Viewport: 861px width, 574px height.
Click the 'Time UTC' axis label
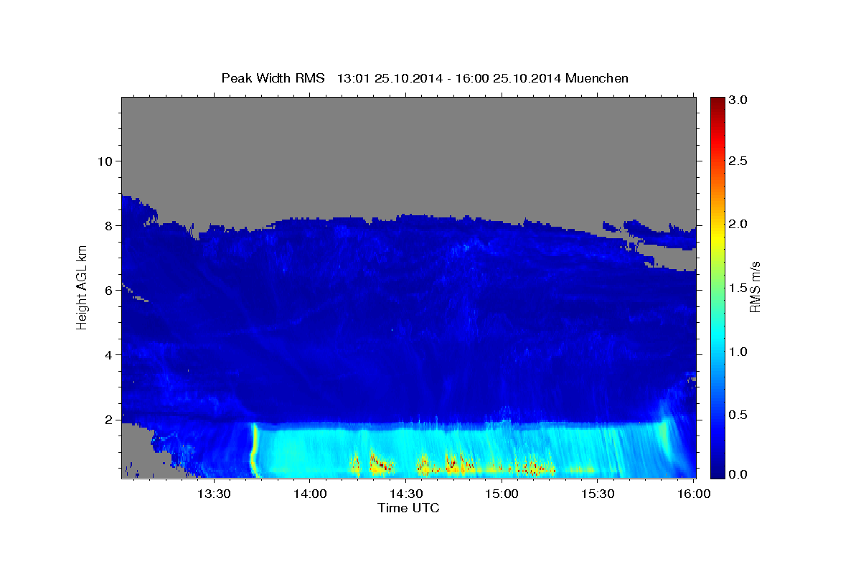click(x=408, y=508)
